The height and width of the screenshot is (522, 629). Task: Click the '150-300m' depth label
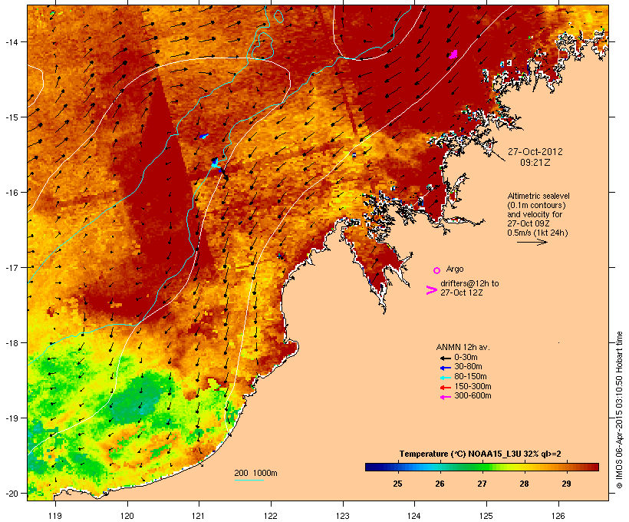473,386
